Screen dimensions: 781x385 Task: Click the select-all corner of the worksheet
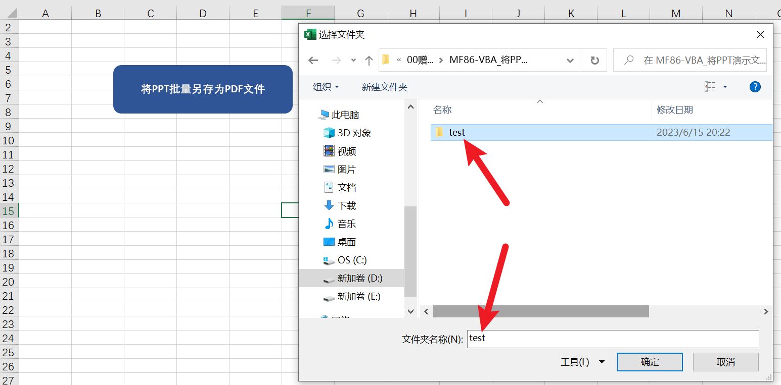9,13
